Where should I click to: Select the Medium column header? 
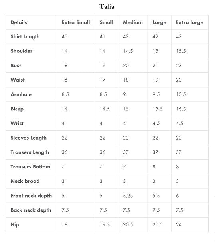tap(133, 22)
